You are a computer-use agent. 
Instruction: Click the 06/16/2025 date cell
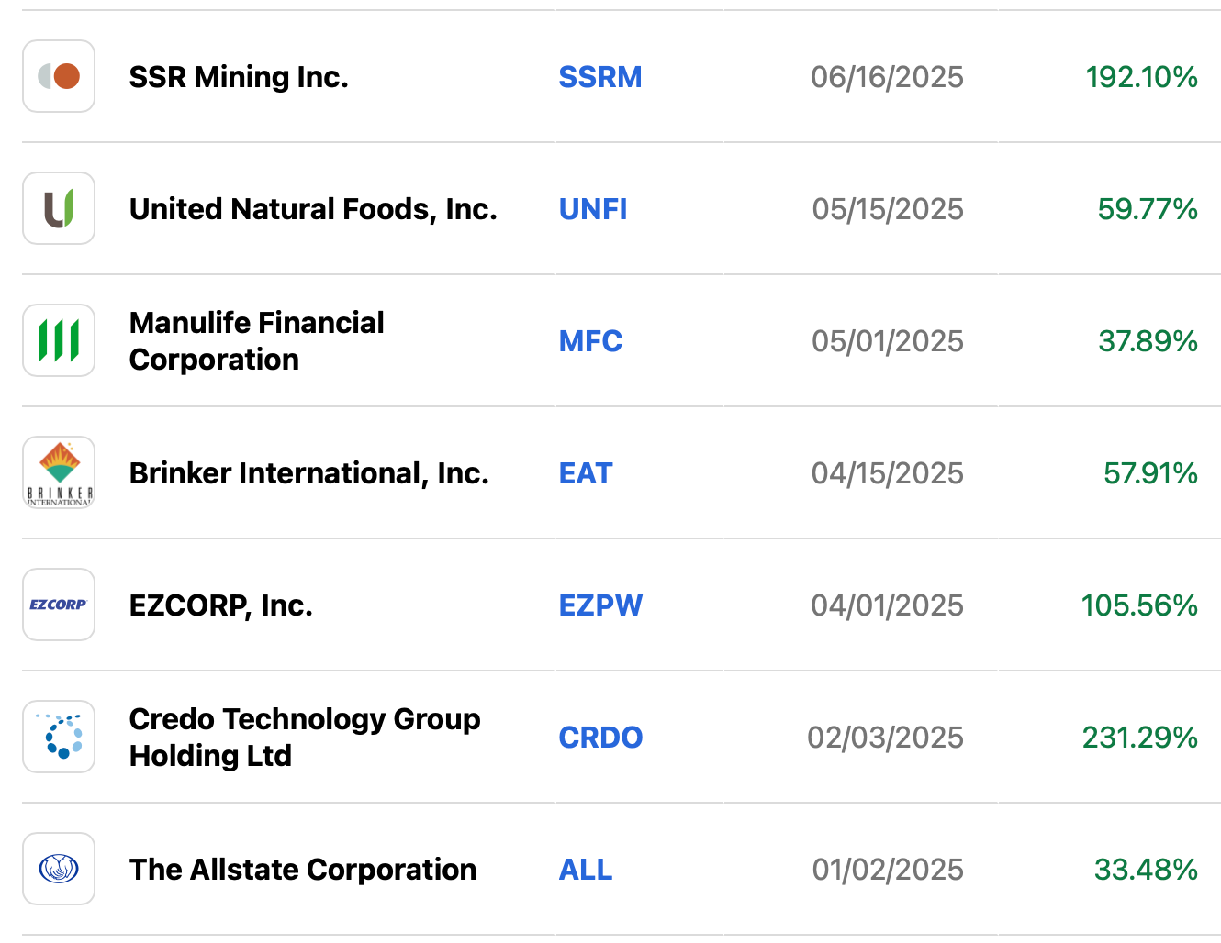tap(887, 77)
